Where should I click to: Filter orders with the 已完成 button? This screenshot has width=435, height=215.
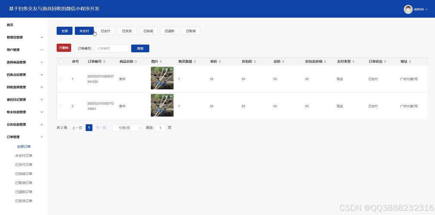coord(148,31)
